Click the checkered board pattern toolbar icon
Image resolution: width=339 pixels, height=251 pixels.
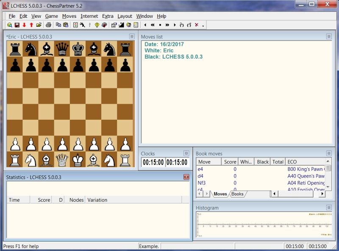[x=136, y=25]
